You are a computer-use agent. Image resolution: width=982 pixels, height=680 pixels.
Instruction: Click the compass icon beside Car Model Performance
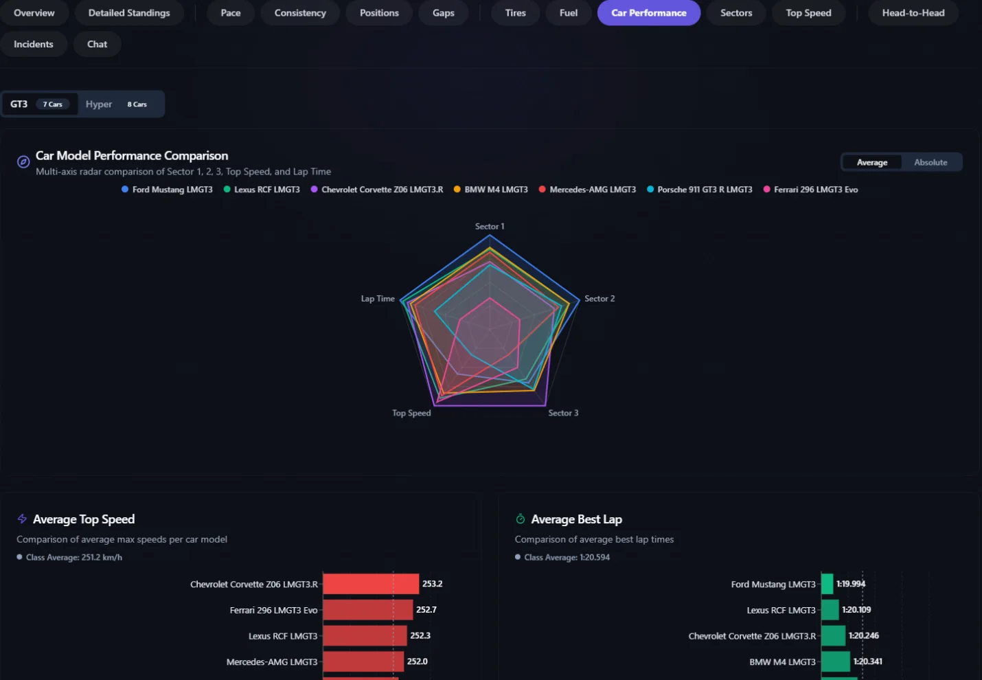tap(23, 162)
